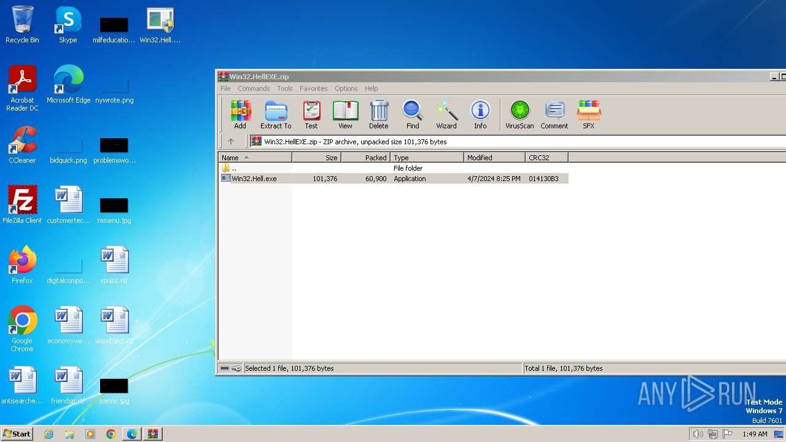The height and width of the screenshot is (442, 786).
Task: Select the Google Chrome desktop shortcut
Action: pos(22,330)
